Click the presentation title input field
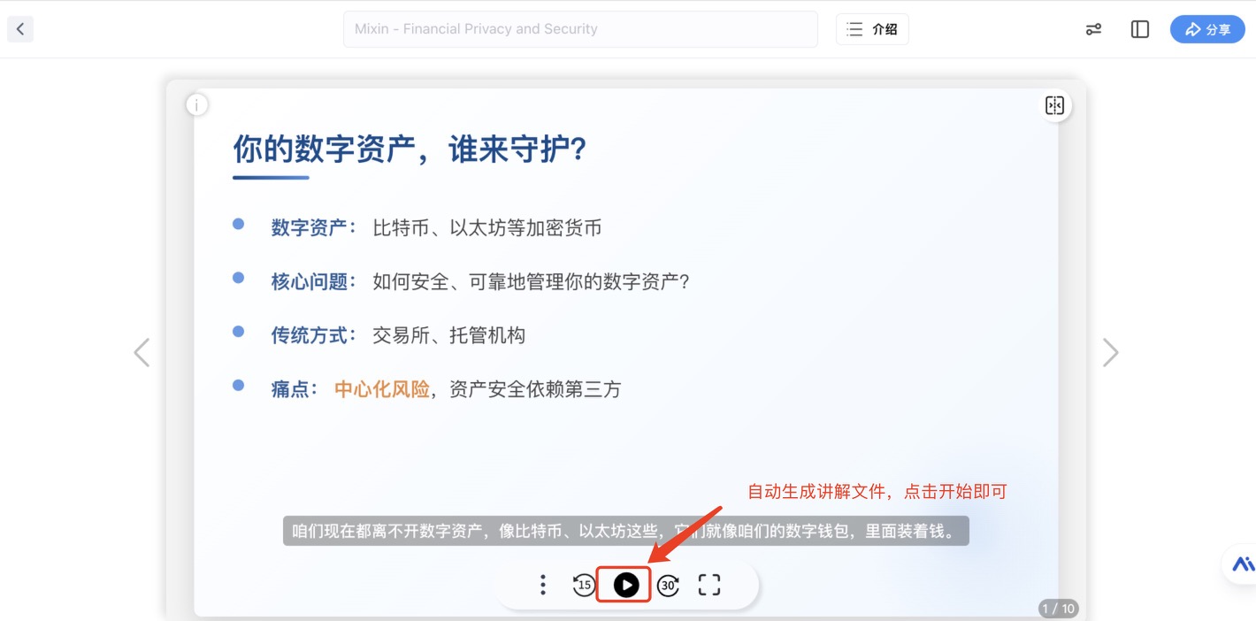 click(580, 29)
